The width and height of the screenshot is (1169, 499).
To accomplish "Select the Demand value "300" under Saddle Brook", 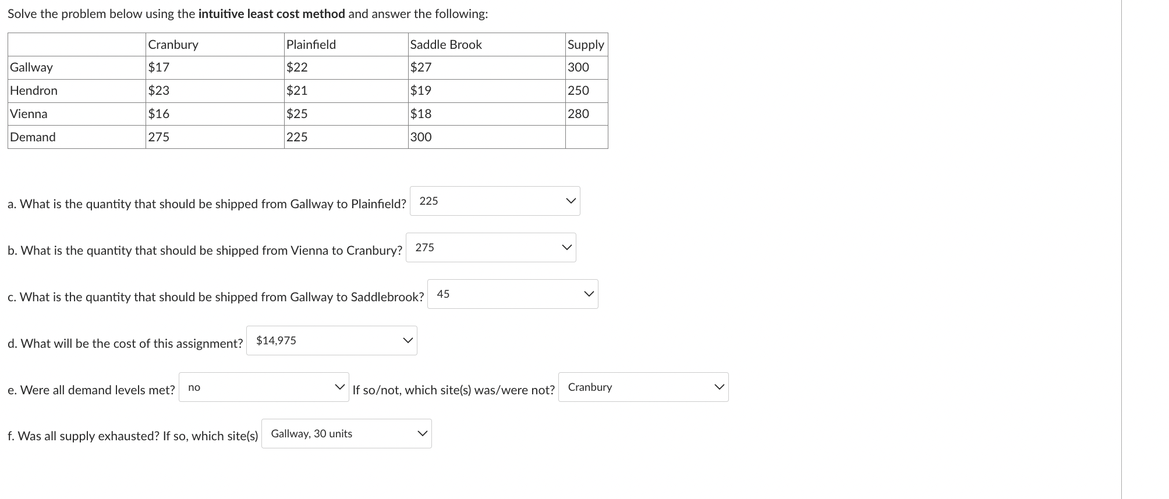I will pos(420,137).
